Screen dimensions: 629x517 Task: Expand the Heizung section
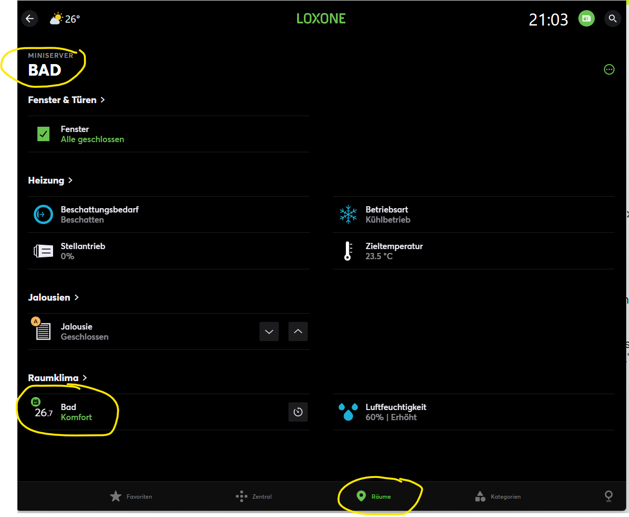[50, 180]
